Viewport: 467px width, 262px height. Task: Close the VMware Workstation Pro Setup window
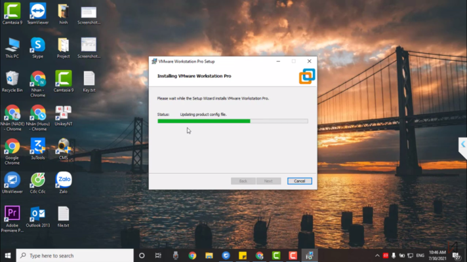[x=309, y=62]
